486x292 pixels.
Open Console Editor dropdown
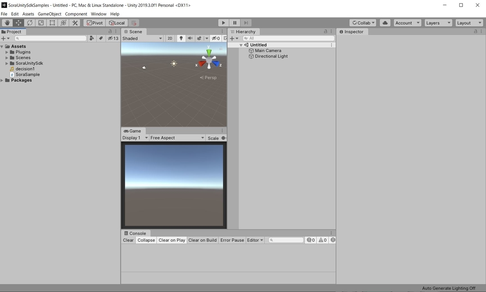pos(255,240)
